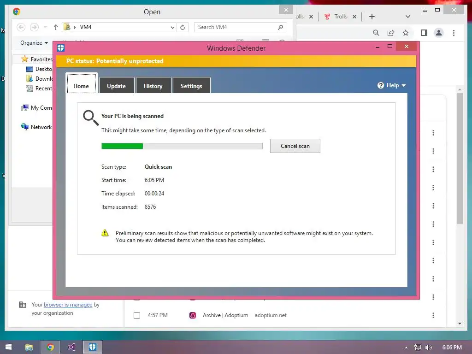
Task: Click the scan progress bar
Action: pos(182,146)
